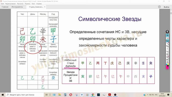172x97 pixels.
Task: Open Google Chrome from the taskbar
Action: tap(93, 95)
